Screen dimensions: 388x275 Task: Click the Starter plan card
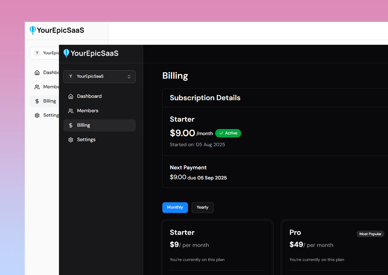click(217, 247)
